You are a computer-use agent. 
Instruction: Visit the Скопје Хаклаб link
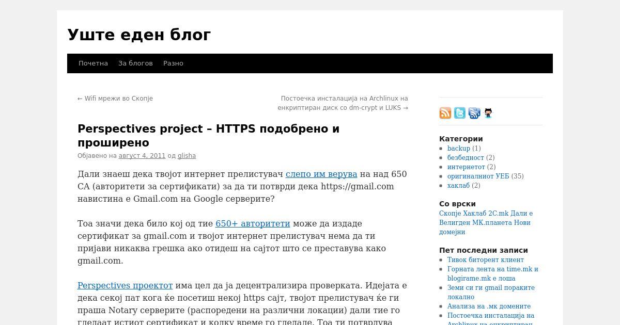(x=463, y=214)
